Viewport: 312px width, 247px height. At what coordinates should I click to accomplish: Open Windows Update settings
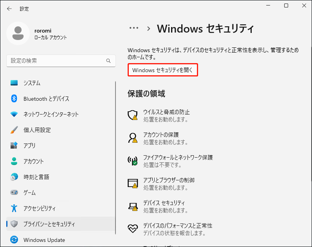pyautogui.click(x=61, y=240)
